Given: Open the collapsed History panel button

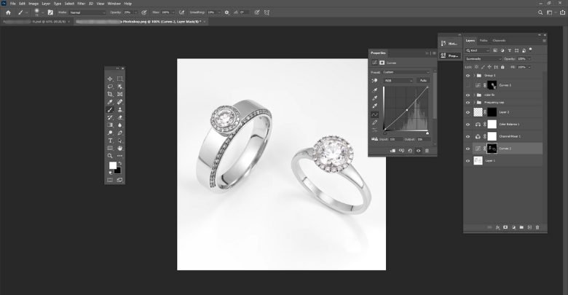Looking at the screenshot, I should pyautogui.click(x=449, y=44).
